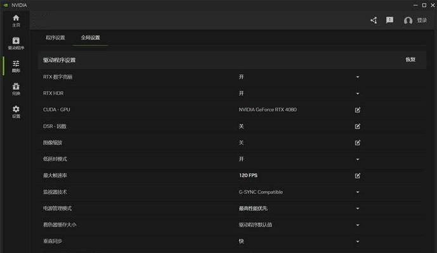437x253 pixels.
Task: Click the 最高性能优先 power mode value
Action: click(253, 208)
